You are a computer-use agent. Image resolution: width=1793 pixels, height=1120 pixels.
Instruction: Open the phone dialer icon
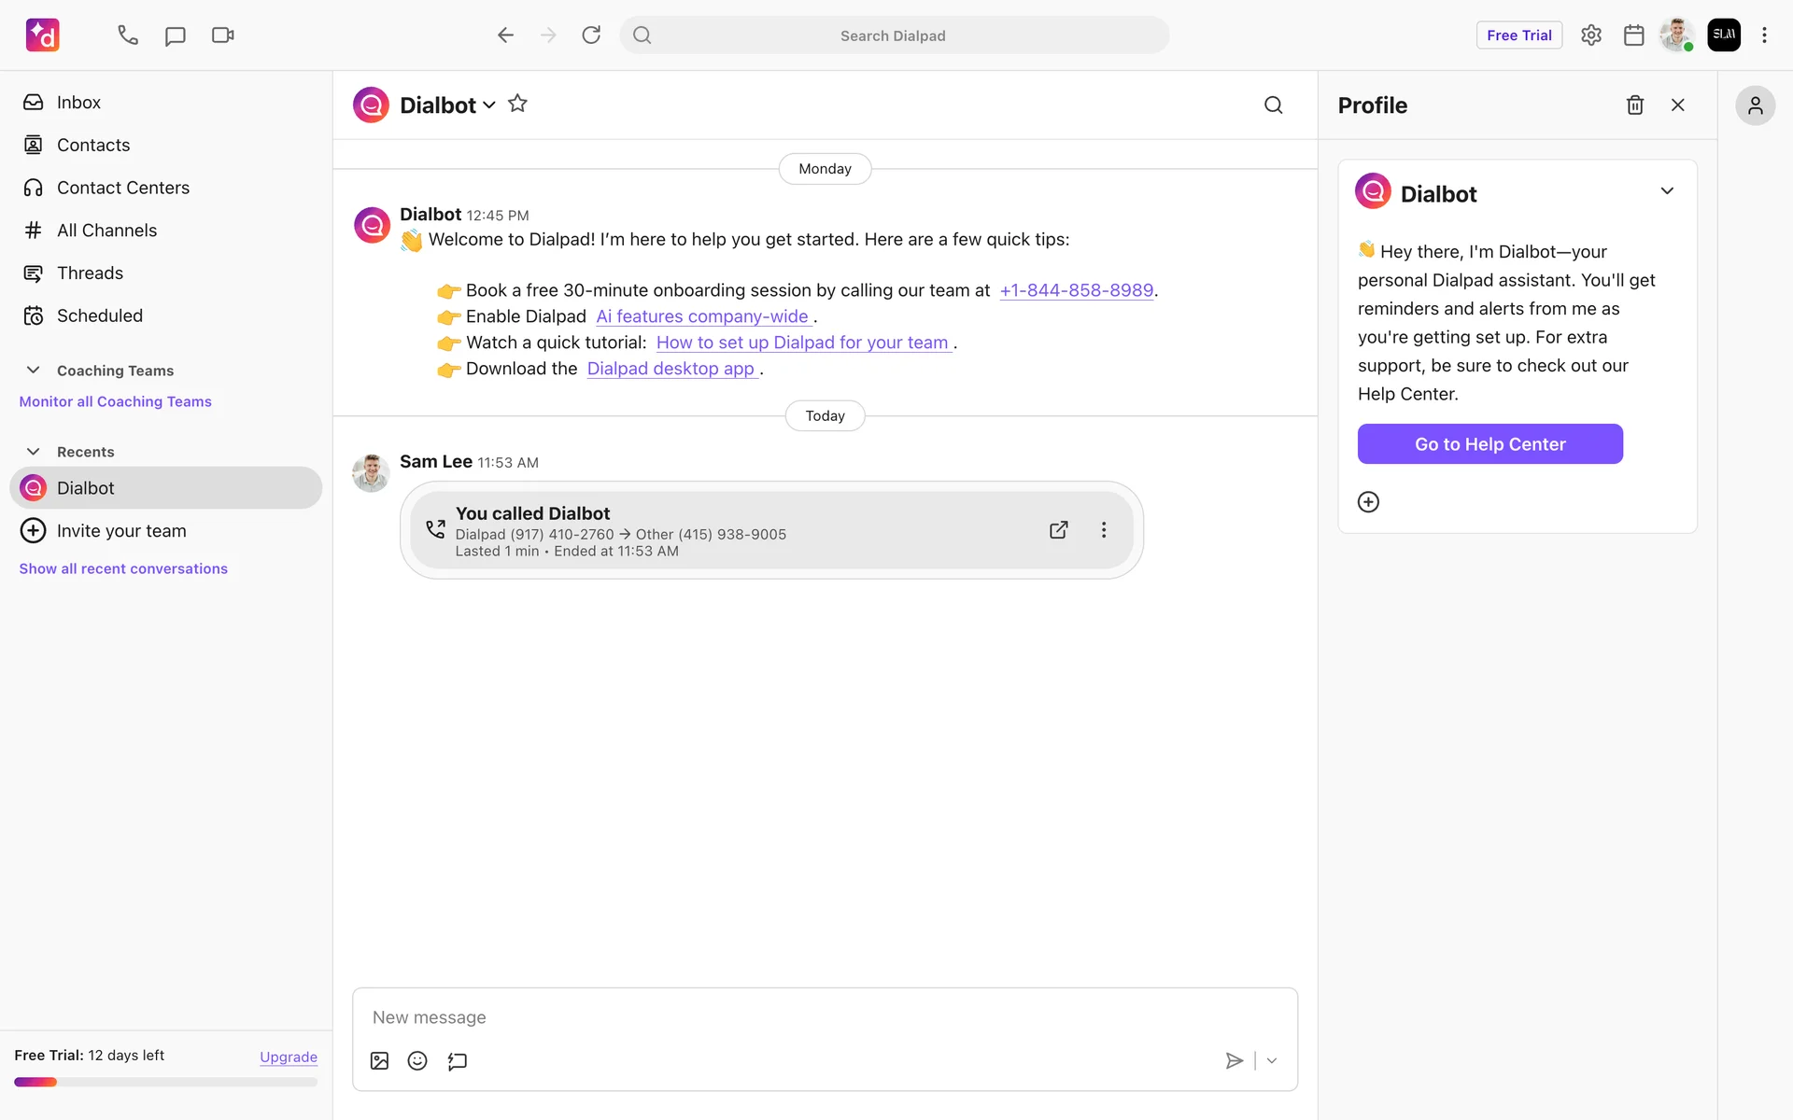click(x=128, y=35)
